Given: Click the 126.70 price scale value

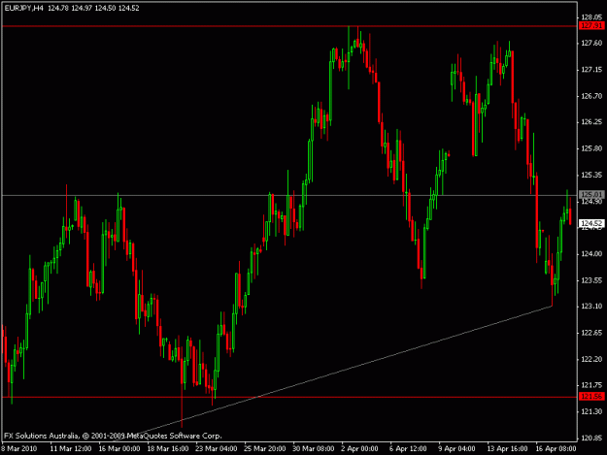Looking at the screenshot, I should [591, 96].
